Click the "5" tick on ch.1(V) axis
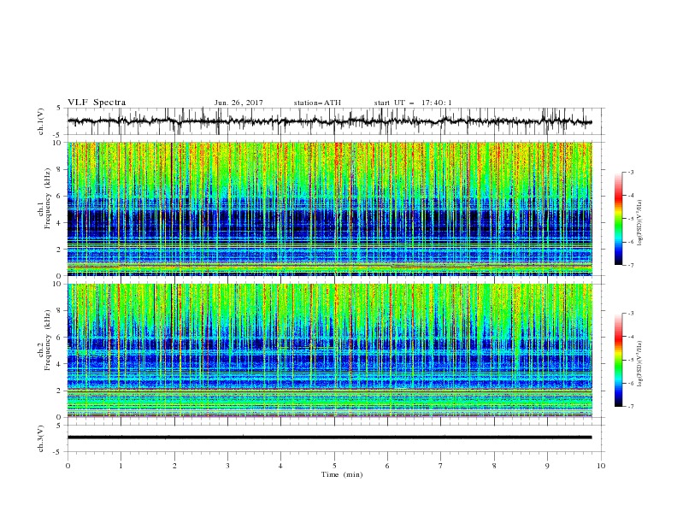 59,109
